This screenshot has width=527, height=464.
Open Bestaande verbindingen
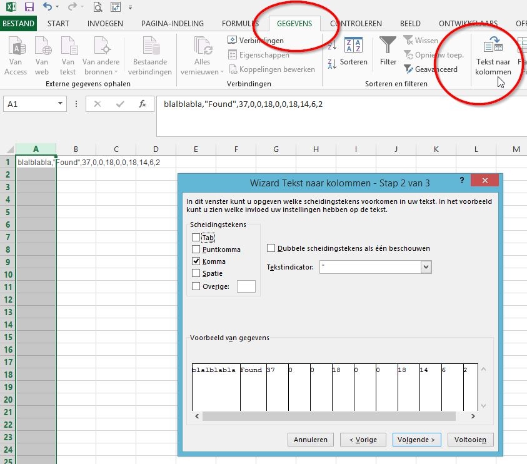tap(149, 53)
